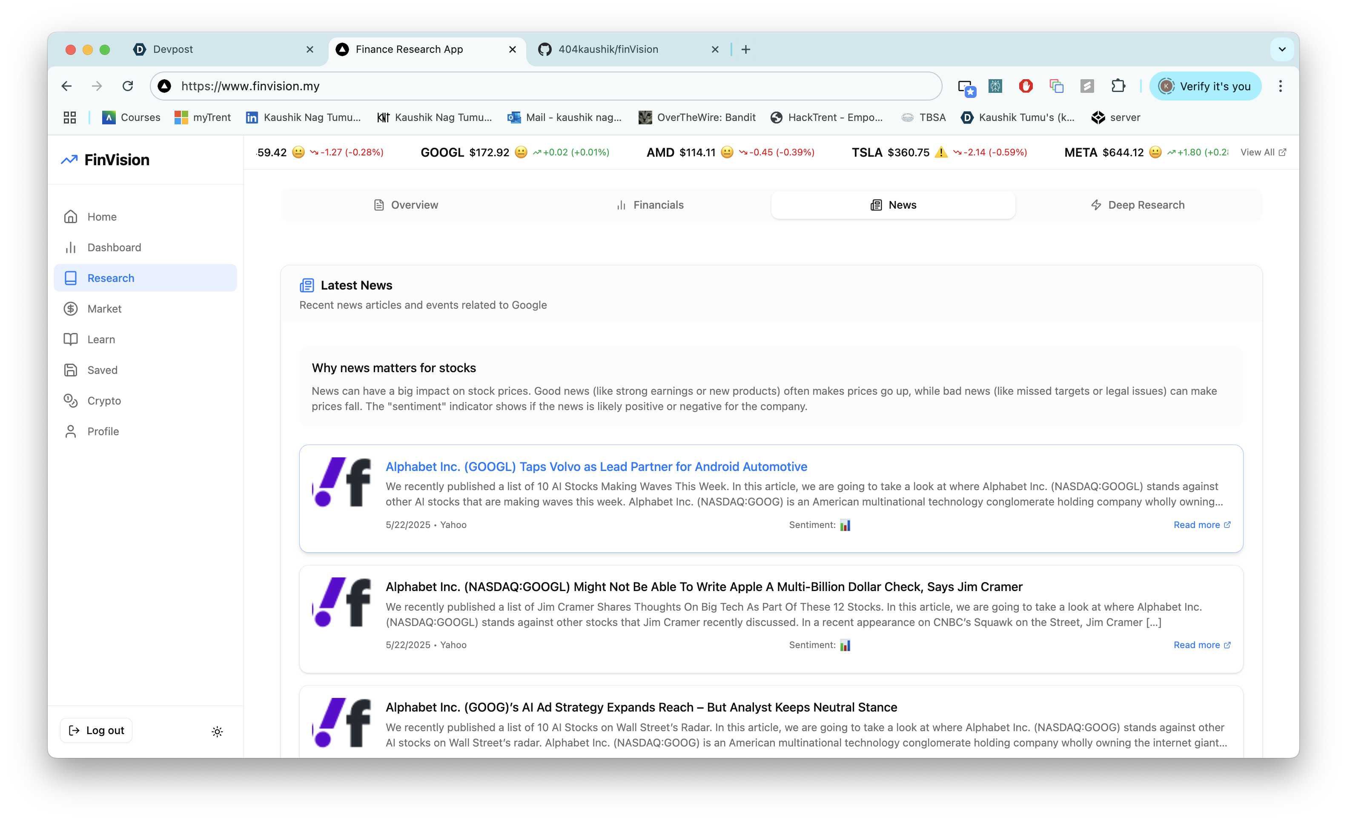Click the Dashboard sidebar item

[x=114, y=247]
